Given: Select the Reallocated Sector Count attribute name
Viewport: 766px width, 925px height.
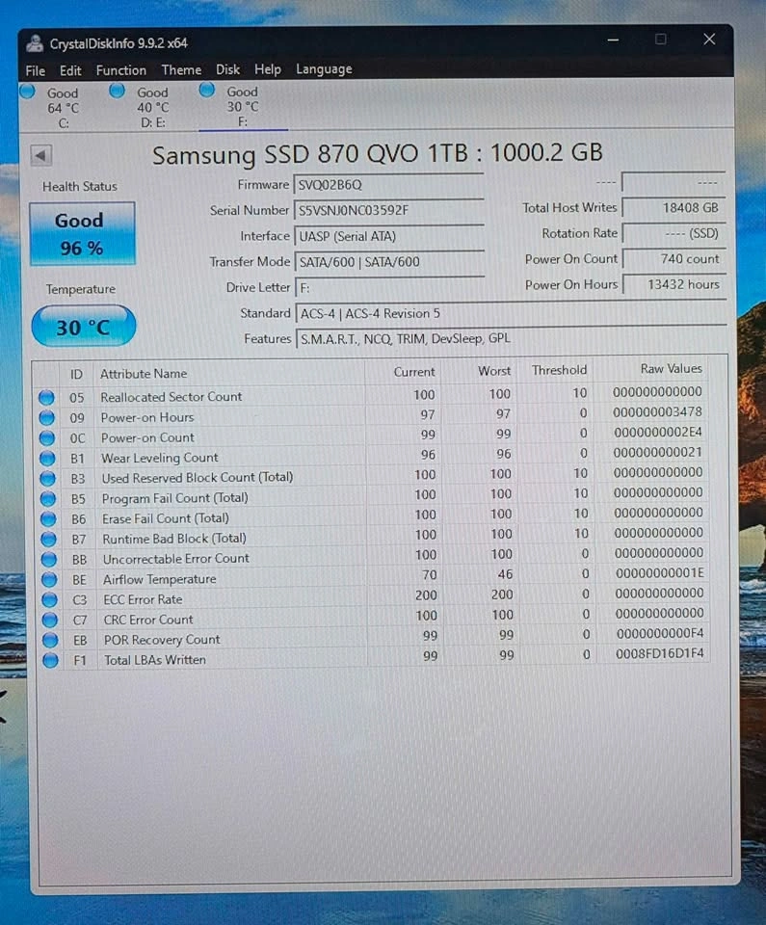Looking at the screenshot, I should 172,397.
